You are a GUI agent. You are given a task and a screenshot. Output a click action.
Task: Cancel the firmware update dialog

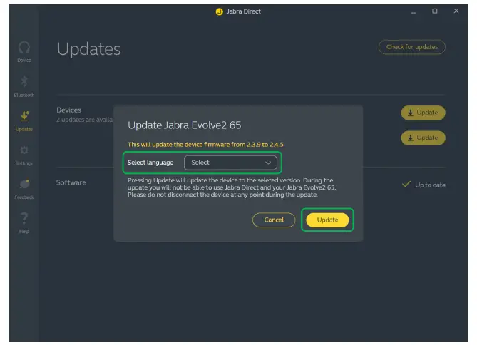click(x=274, y=220)
